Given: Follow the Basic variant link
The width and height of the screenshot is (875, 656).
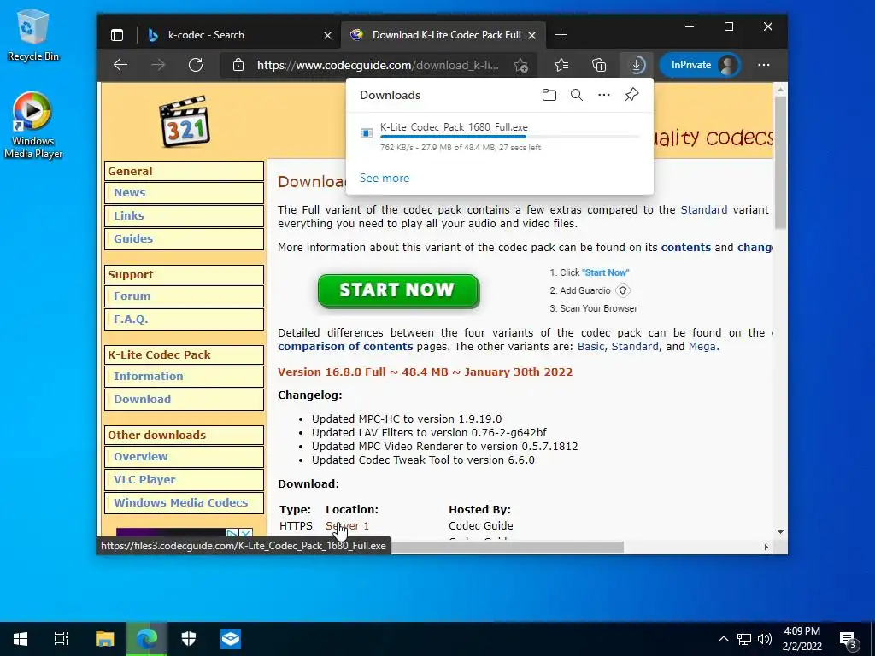Looking at the screenshot, I should [x=591, y=347].
